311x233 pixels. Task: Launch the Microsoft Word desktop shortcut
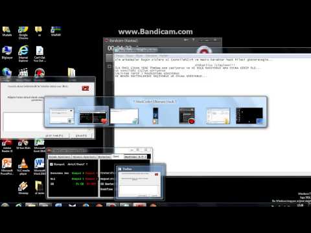[x=40, y=167]
